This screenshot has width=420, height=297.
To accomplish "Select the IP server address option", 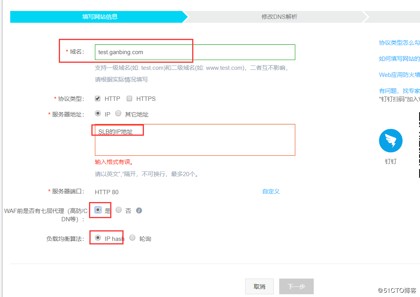I will click(98, 113).
